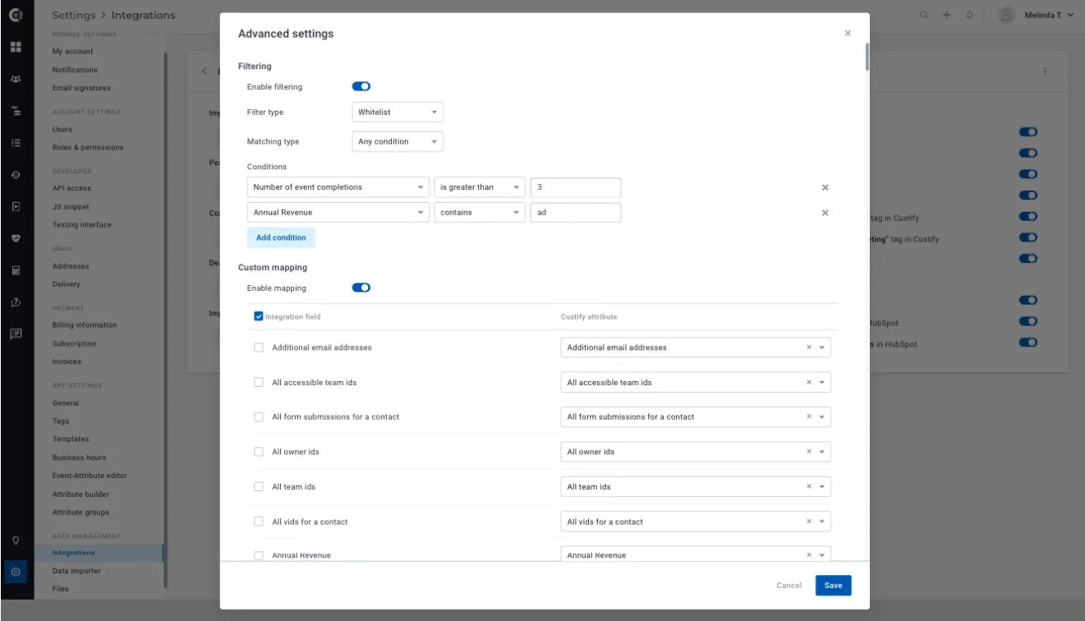Image resolution: width=1085 pixels, height=621 pixels.
Task: Remove the Number of event completions condition
Action: (825, 187)
